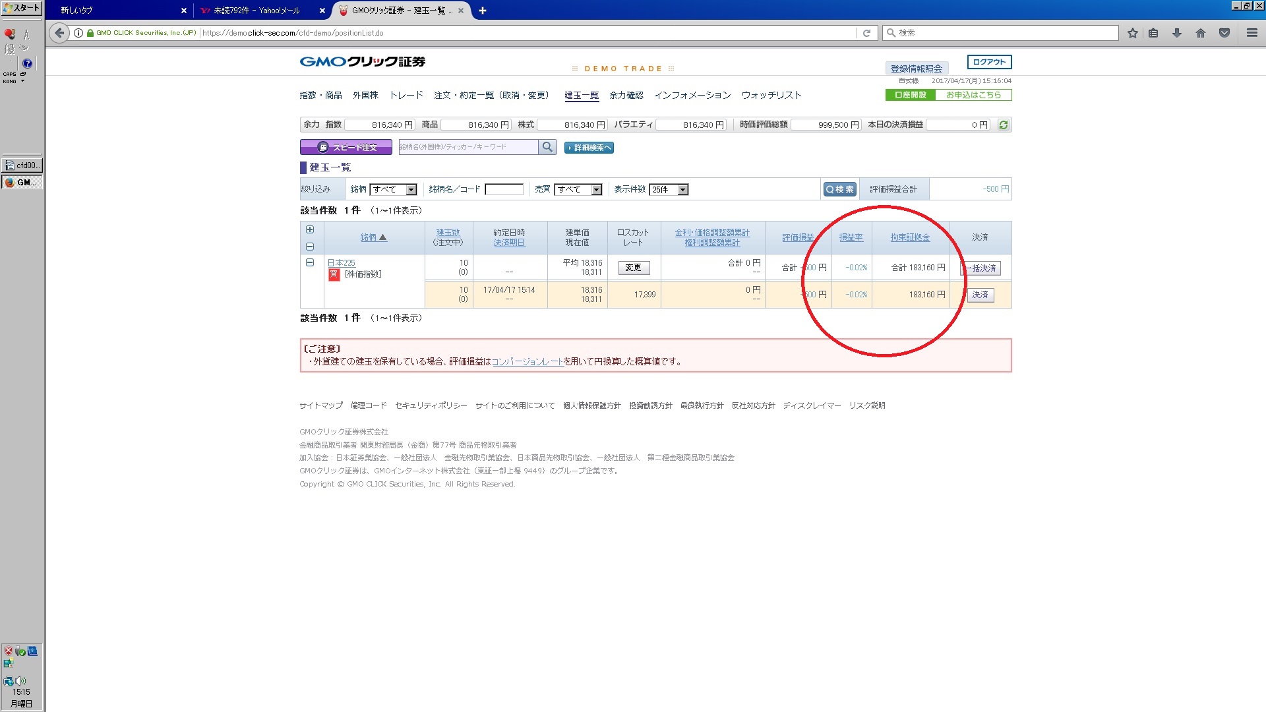Click the help question-mark icon in the sidebar

[27, 64]
